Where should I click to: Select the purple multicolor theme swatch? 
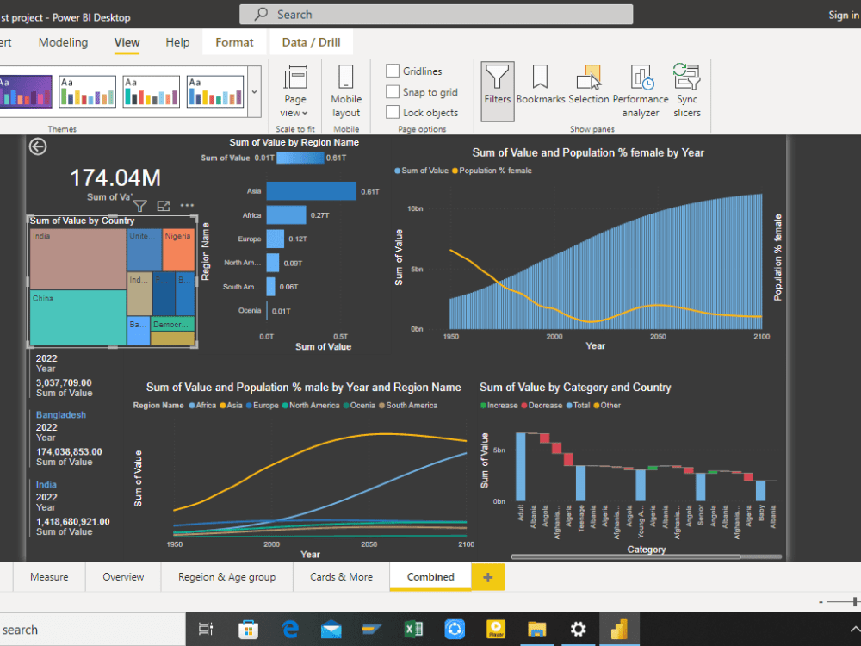(27, 90)
